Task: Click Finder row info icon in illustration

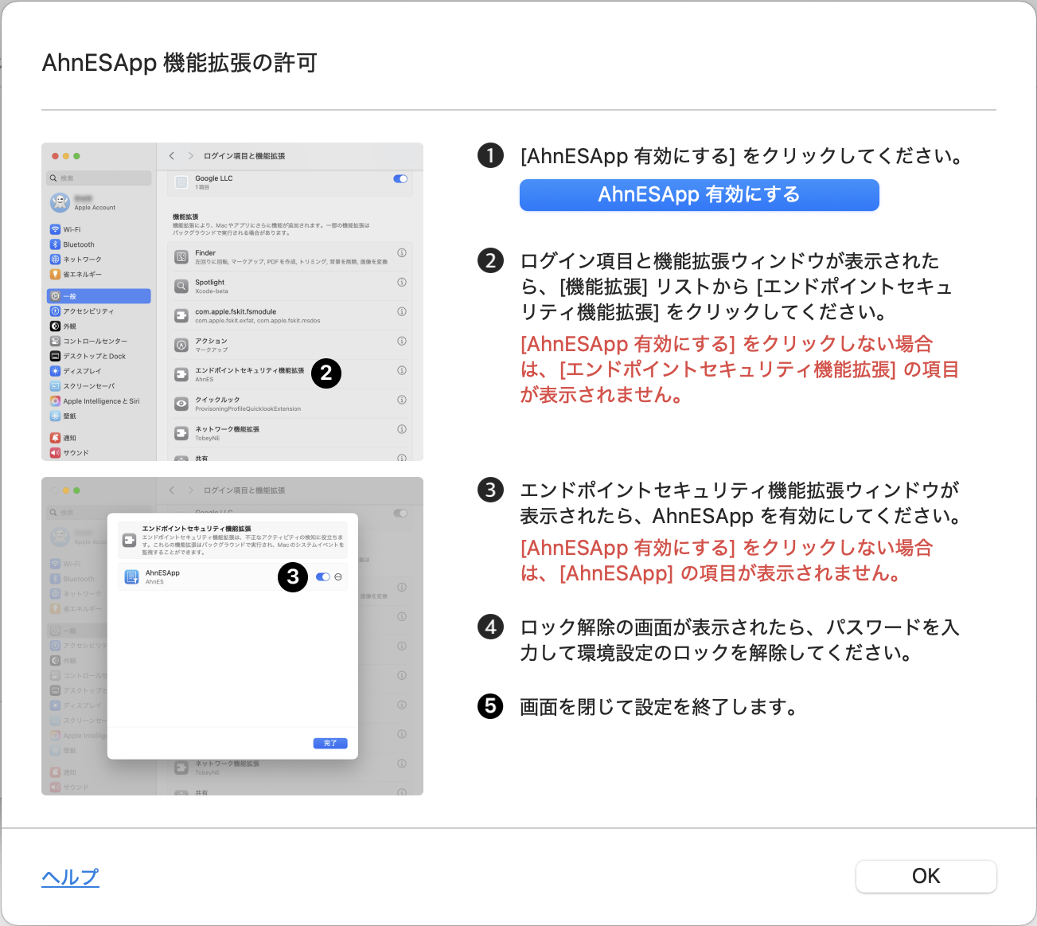Action: [x=402, y=252]
